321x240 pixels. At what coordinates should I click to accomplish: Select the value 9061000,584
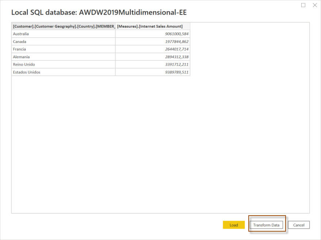coord(177,34)
